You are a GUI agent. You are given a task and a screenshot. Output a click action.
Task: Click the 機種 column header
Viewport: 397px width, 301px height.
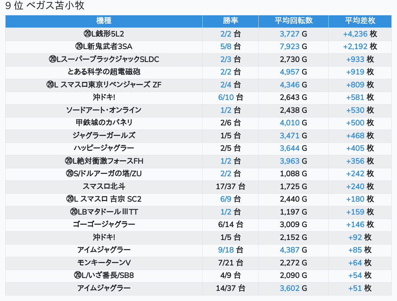(x=104, y=21)
